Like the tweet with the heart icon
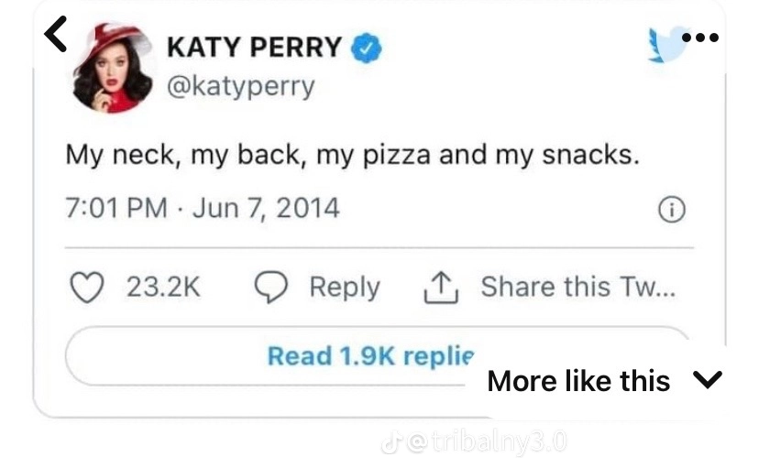This screenshot has width=759, height=468. [87, 288]
